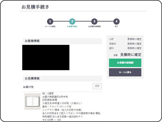Click the 合計 label in the summary
The image size is (162, 122).
116,55
